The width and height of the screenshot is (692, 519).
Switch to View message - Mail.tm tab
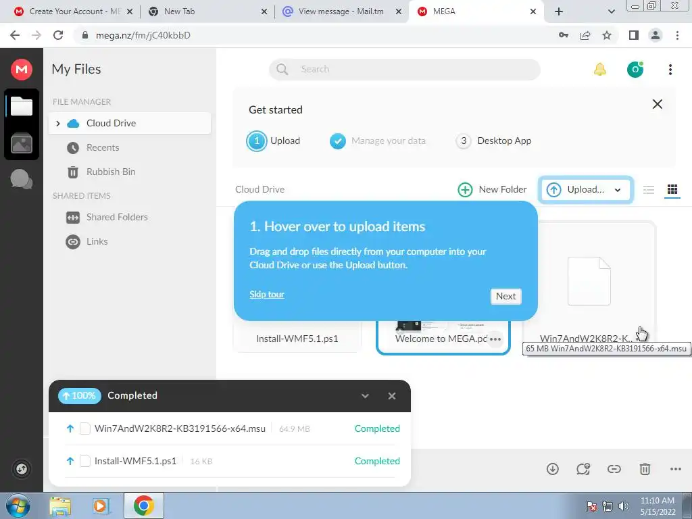[x=341, y=11]
